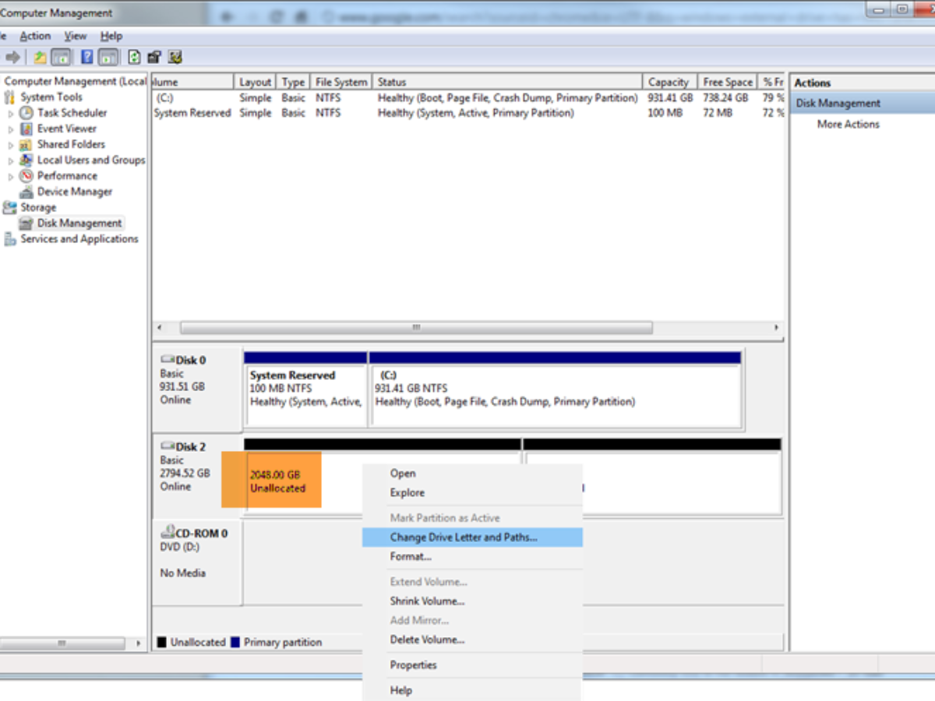Click the volume list scroll right arrow
This screenshot has height=701, width=935.
pos(776,328)
